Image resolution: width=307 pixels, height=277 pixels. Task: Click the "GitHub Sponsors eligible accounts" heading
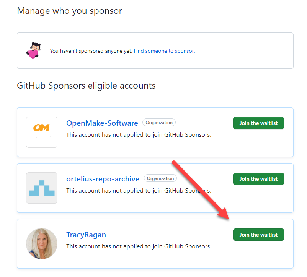coord(86,86)
